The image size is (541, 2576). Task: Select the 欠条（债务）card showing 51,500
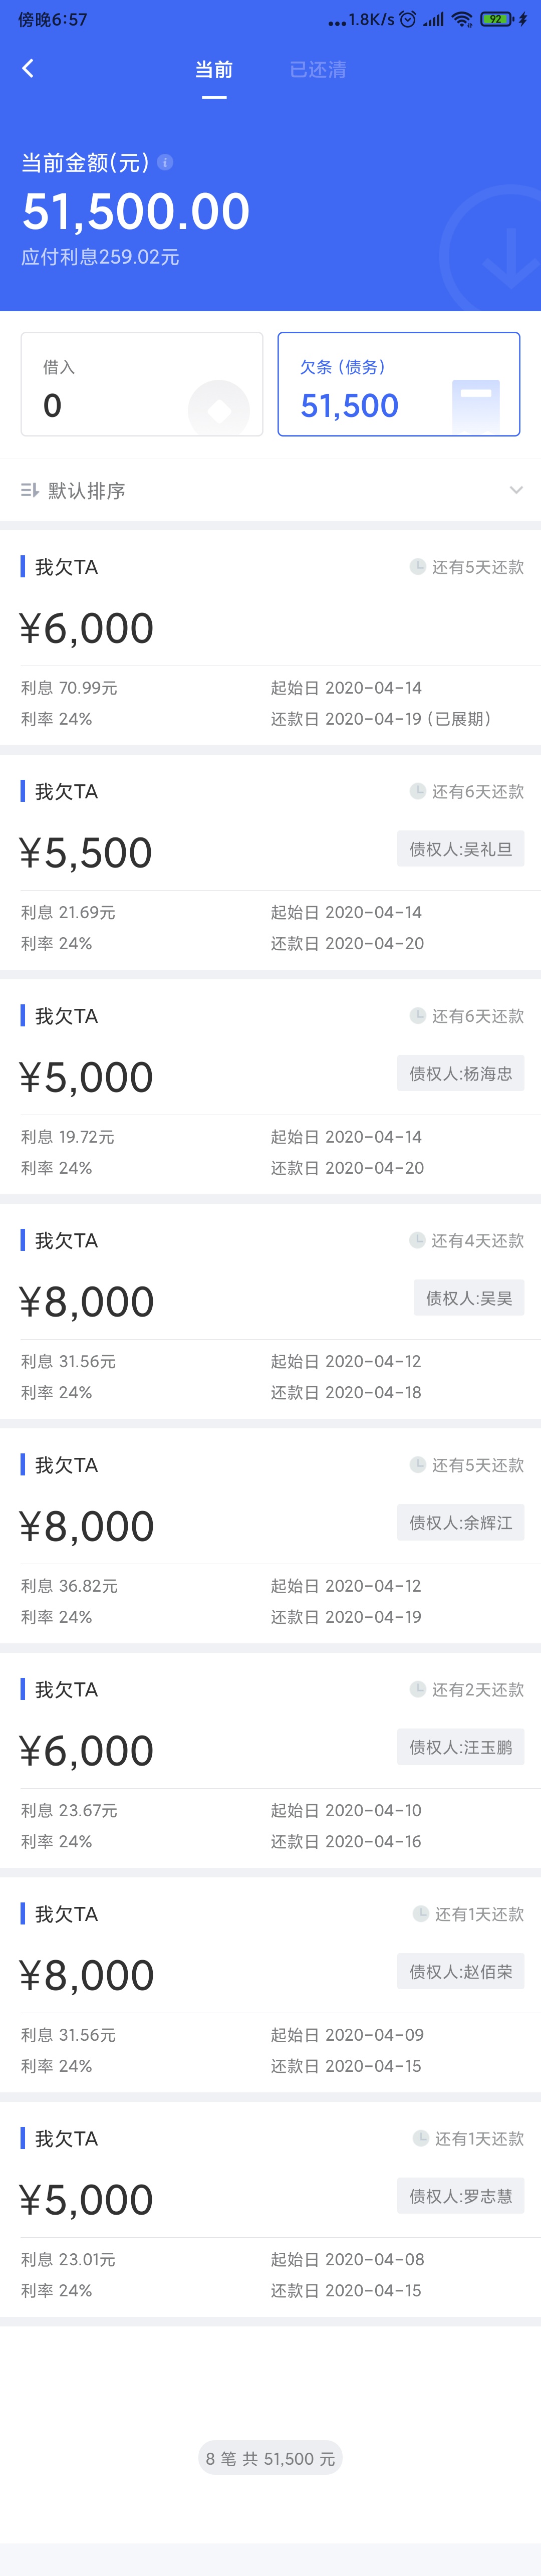(399, 384)
